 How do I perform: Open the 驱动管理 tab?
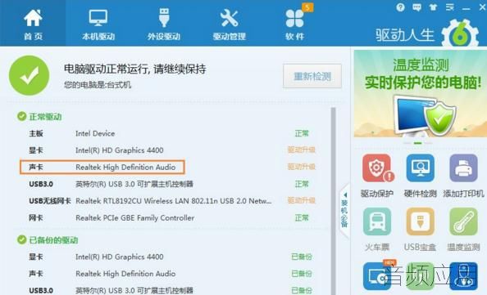pos(230,25)
